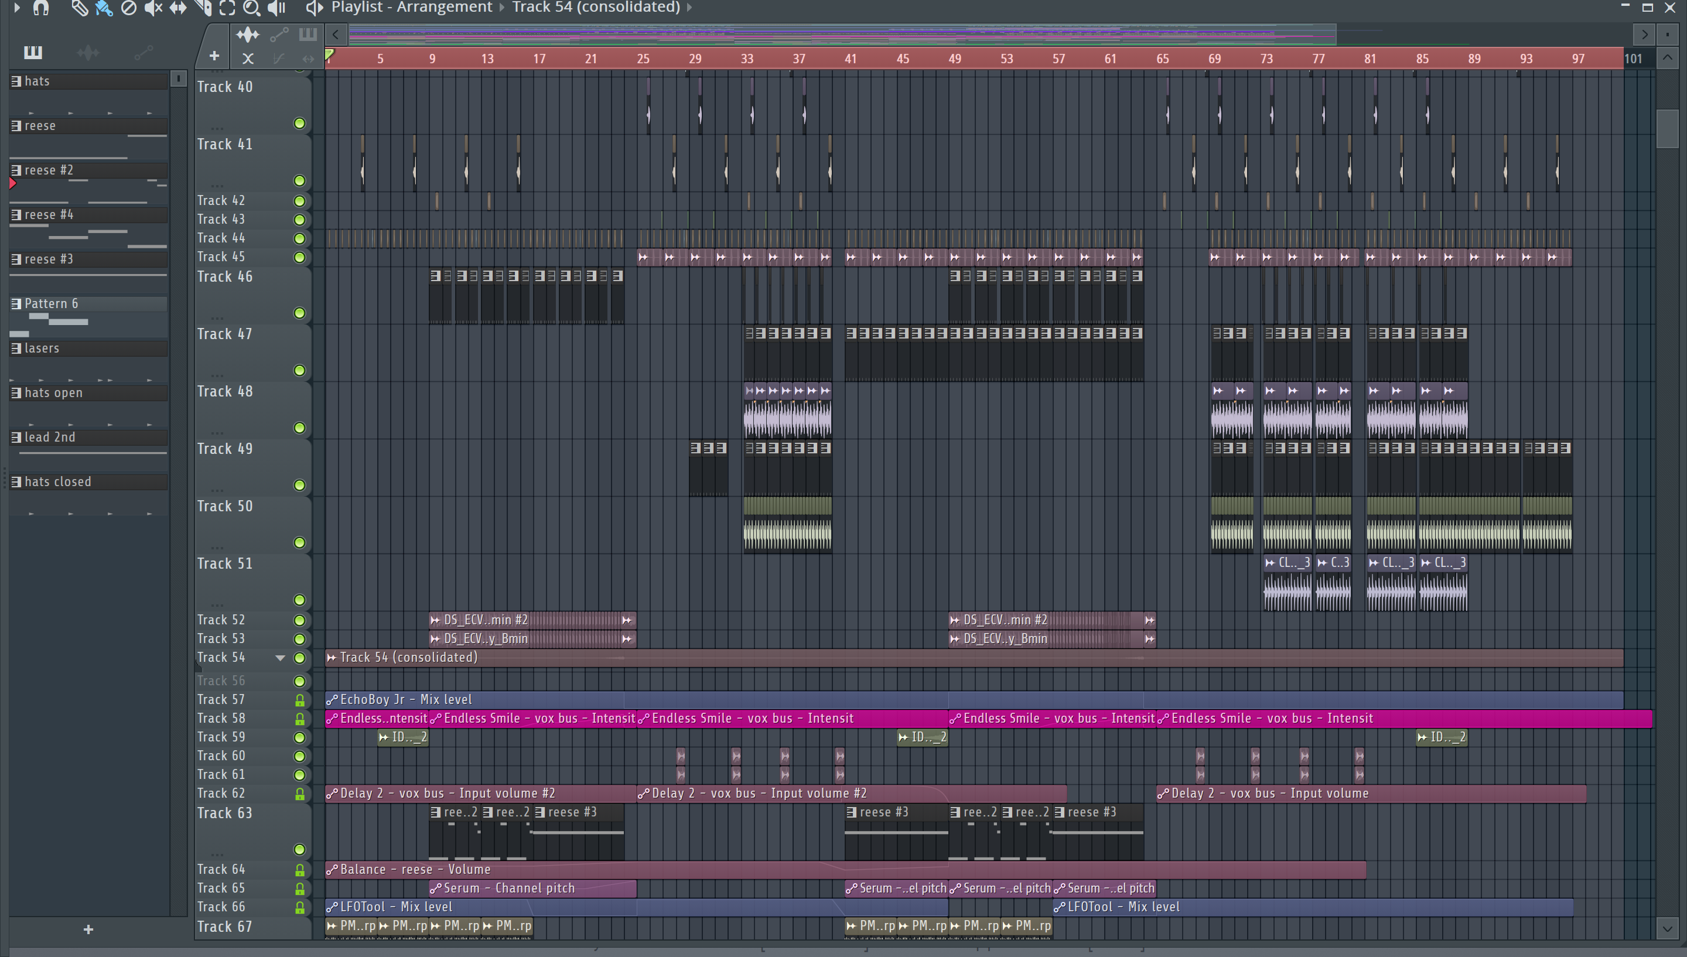The image size is (1687, 957).
Task: Select the EchoBoy Jr - Mix level automation clip
Action: click(974, 699)
